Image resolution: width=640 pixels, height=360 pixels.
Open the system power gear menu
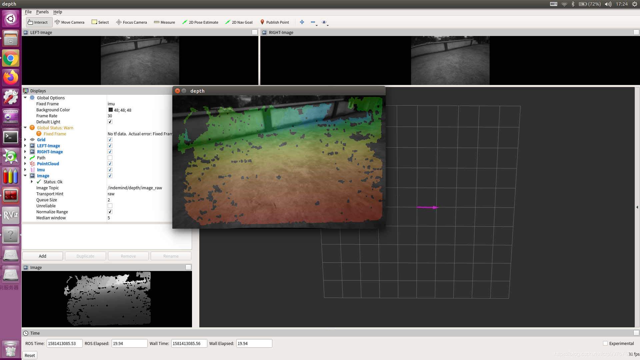pos(634,4)
